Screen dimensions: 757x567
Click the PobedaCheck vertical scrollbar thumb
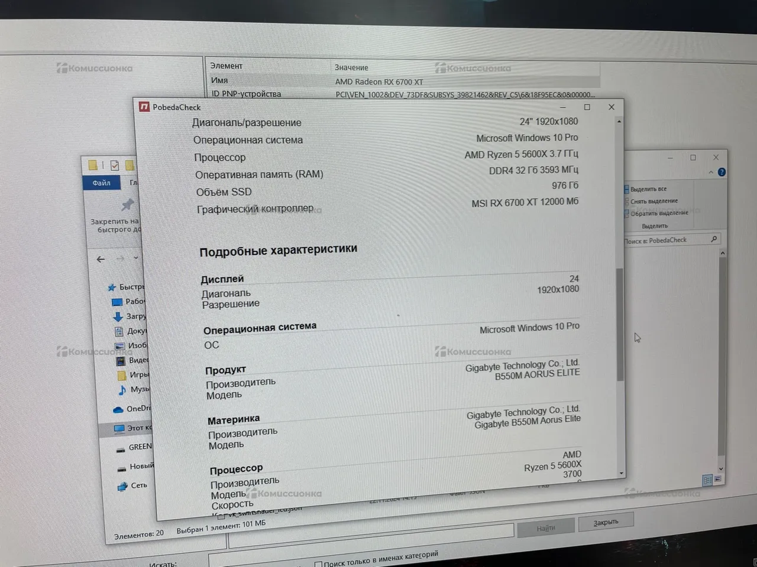pyautogui.click(x=620, y=324)
